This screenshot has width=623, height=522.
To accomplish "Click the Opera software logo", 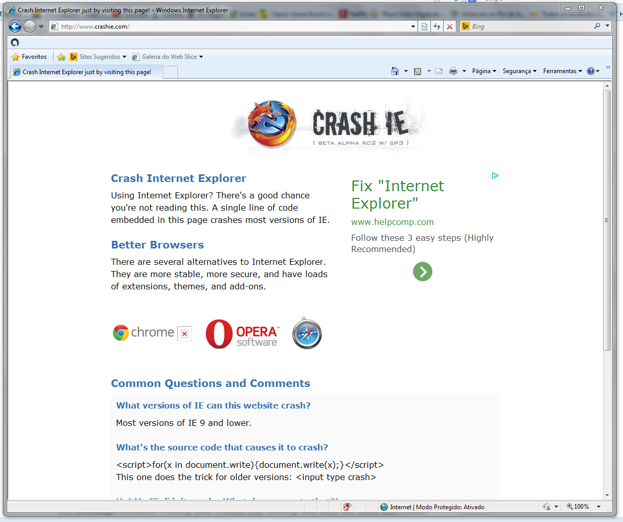I will pyautogui.click(x=242, y=334).
